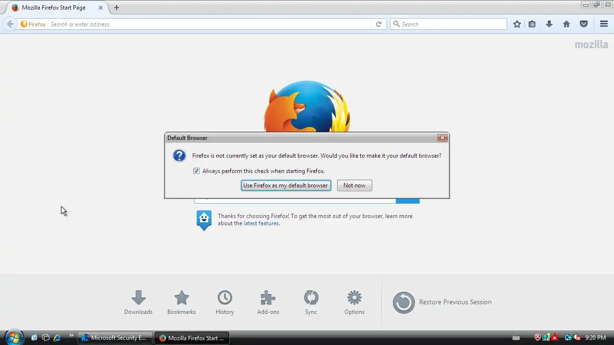614x345 pixels.
Task: Click Use Firefox as my default browser
Action: (x=286, y=185)
